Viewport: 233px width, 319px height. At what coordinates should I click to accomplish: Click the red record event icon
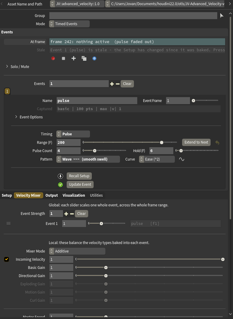click(x=53, y=58)
